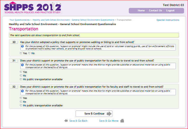Click the right arrow on Save & Continue
Screen dimensions: 188x129
tap(109, 114)
